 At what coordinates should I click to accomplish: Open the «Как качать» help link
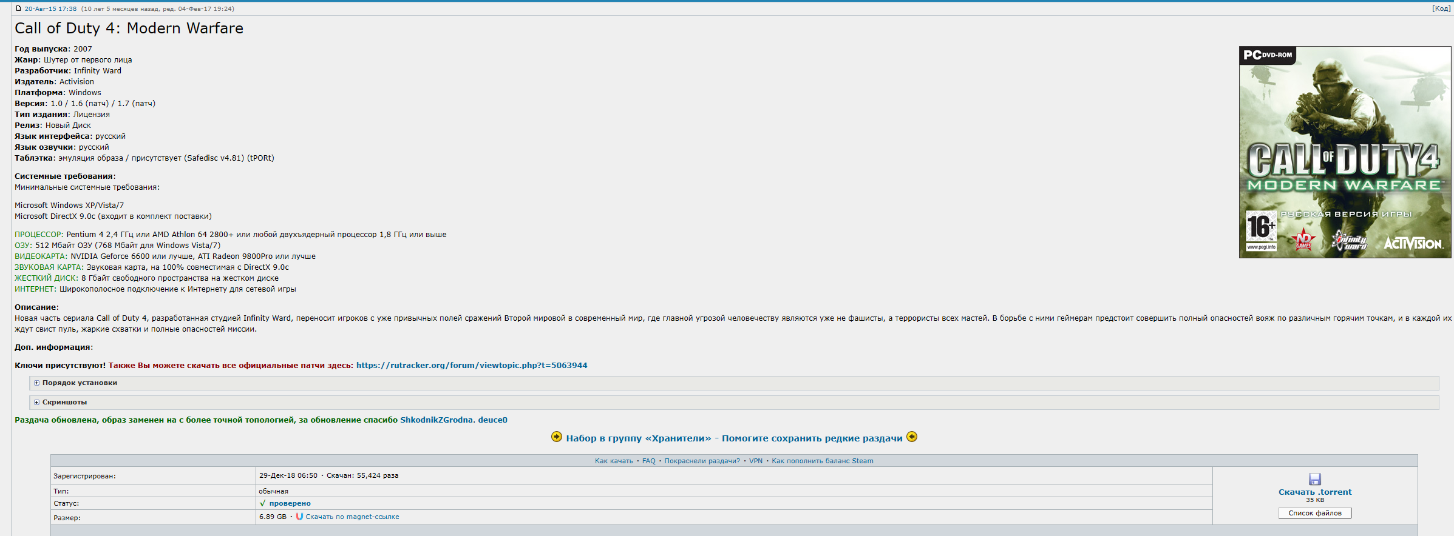click(x=614, y=461)
